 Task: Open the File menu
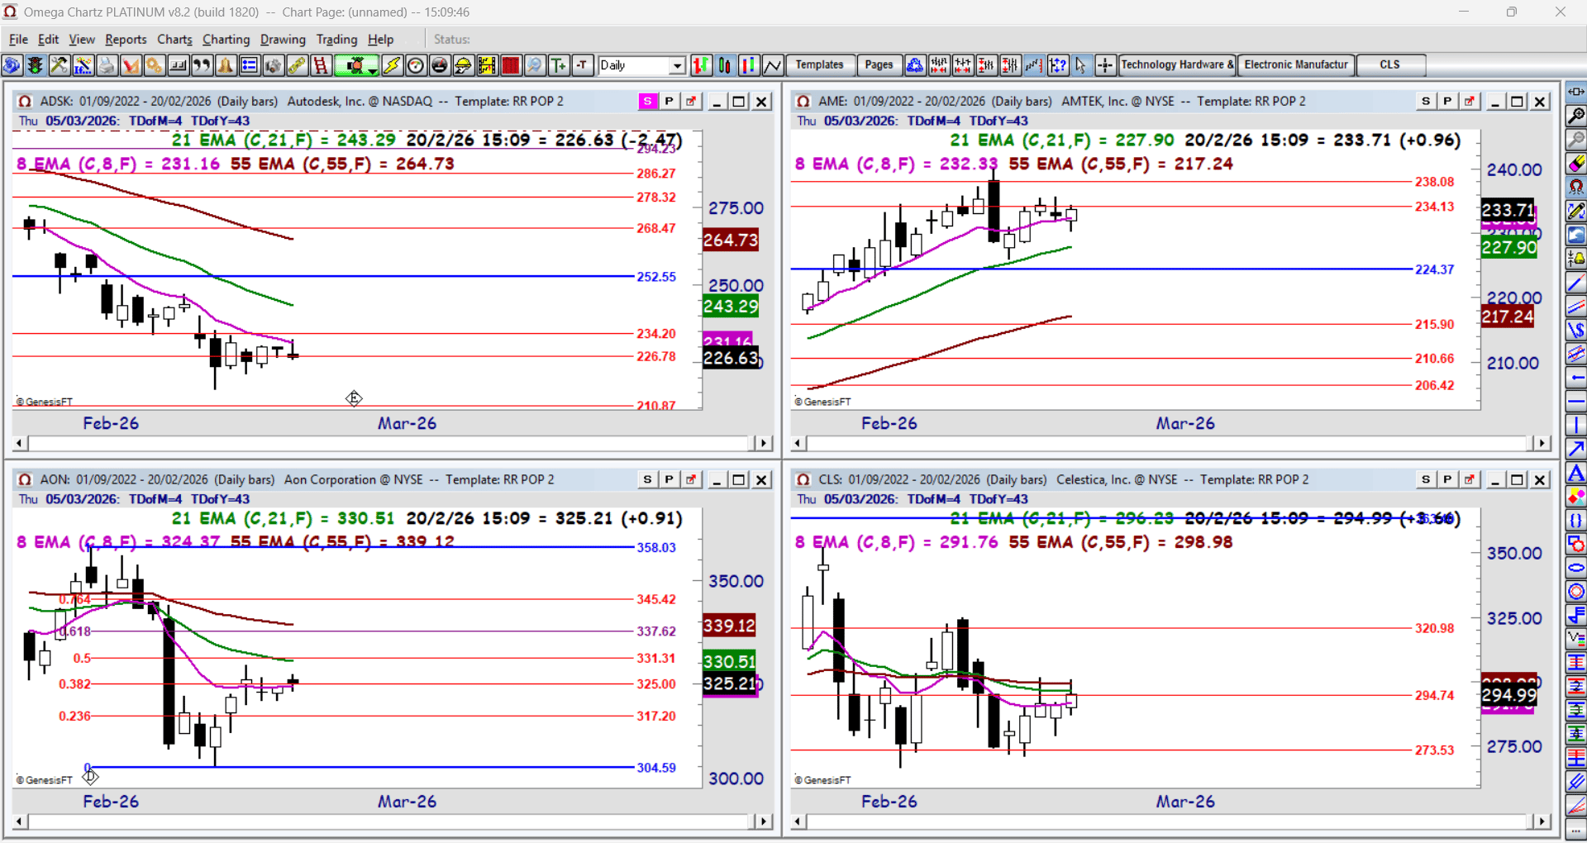[18, 39]
